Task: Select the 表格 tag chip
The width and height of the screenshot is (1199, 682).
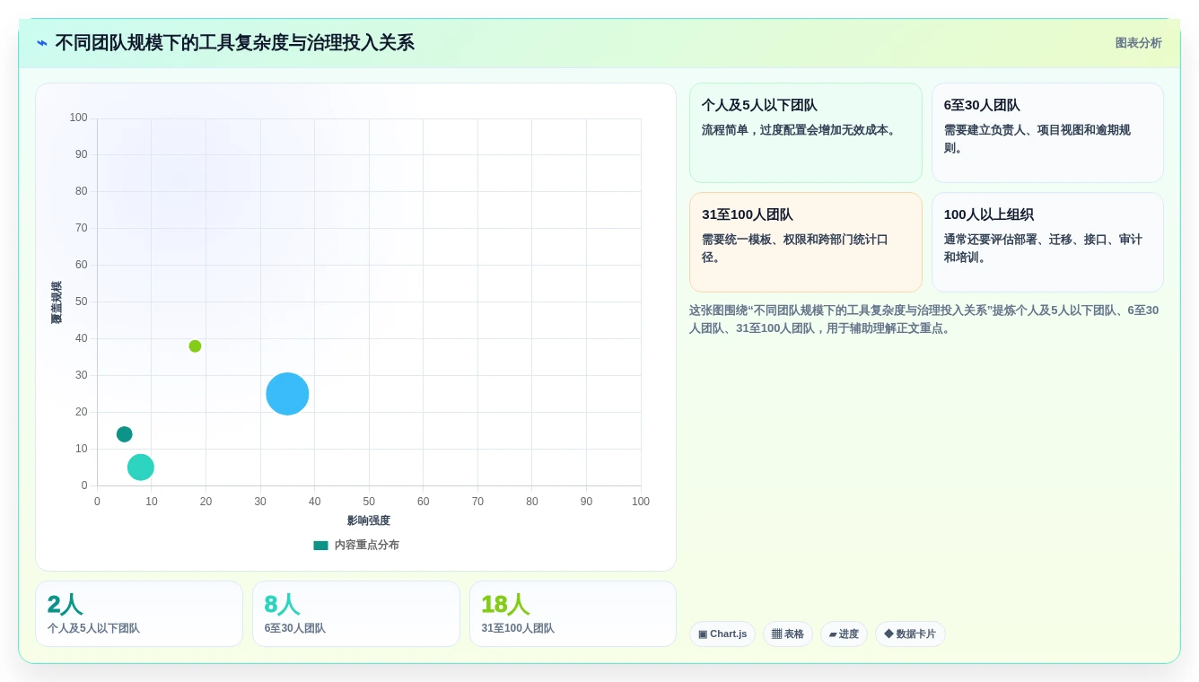Action: click(788, 634)
